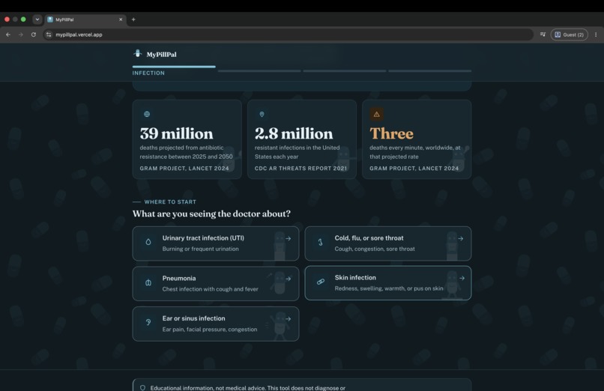Click the warning triangle icon above Three
This screenshot has height=391, width=604.
pos(377,115)
